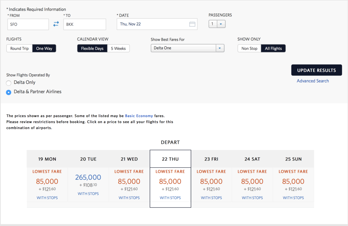Screen dimensions: 348x226
Task: Select Flexible Days calendar view
Action: 92,49
